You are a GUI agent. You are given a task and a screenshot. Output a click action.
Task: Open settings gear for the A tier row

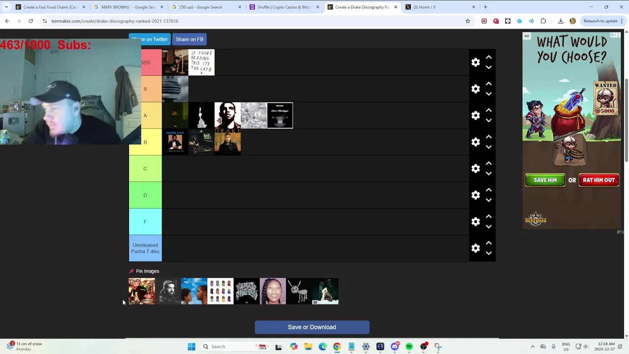pyautogui.click(x=475, y=116)
